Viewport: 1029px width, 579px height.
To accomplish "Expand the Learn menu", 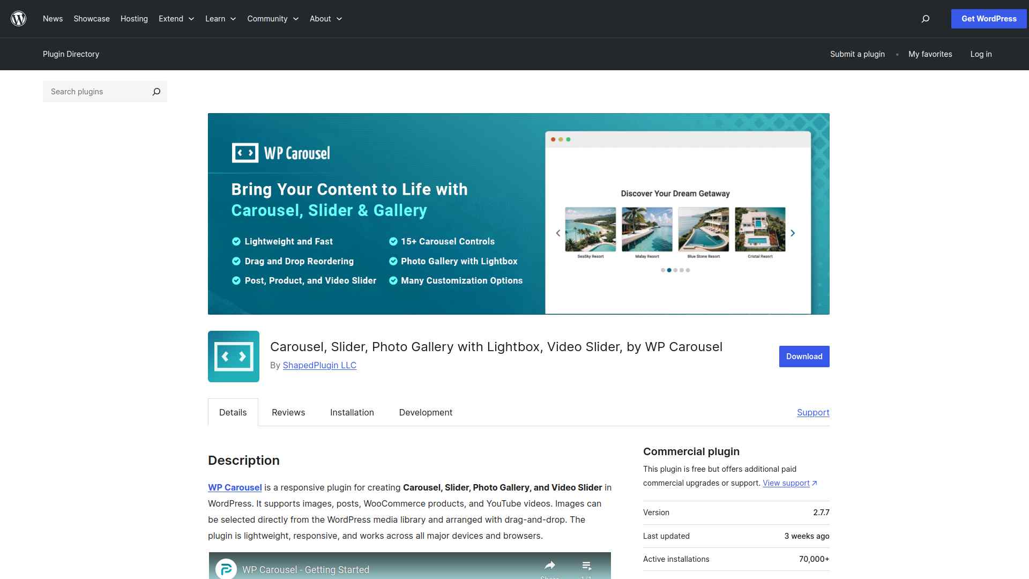I will (220, 19).
